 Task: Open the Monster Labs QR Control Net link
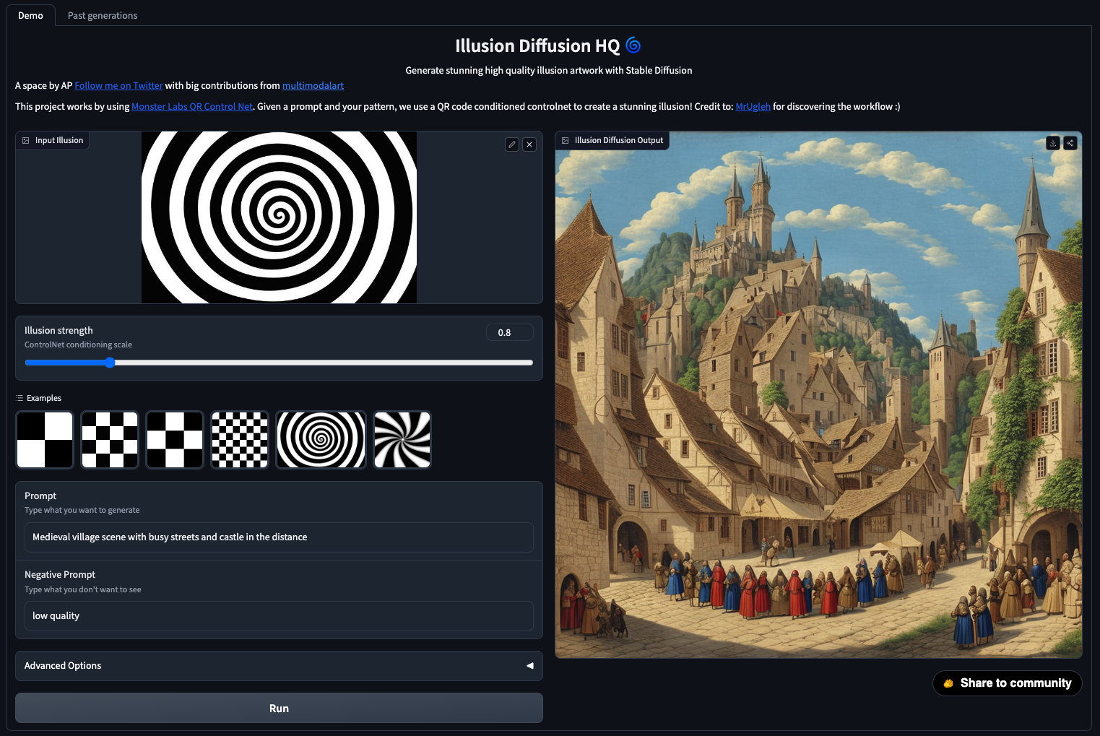pos(191,106)
